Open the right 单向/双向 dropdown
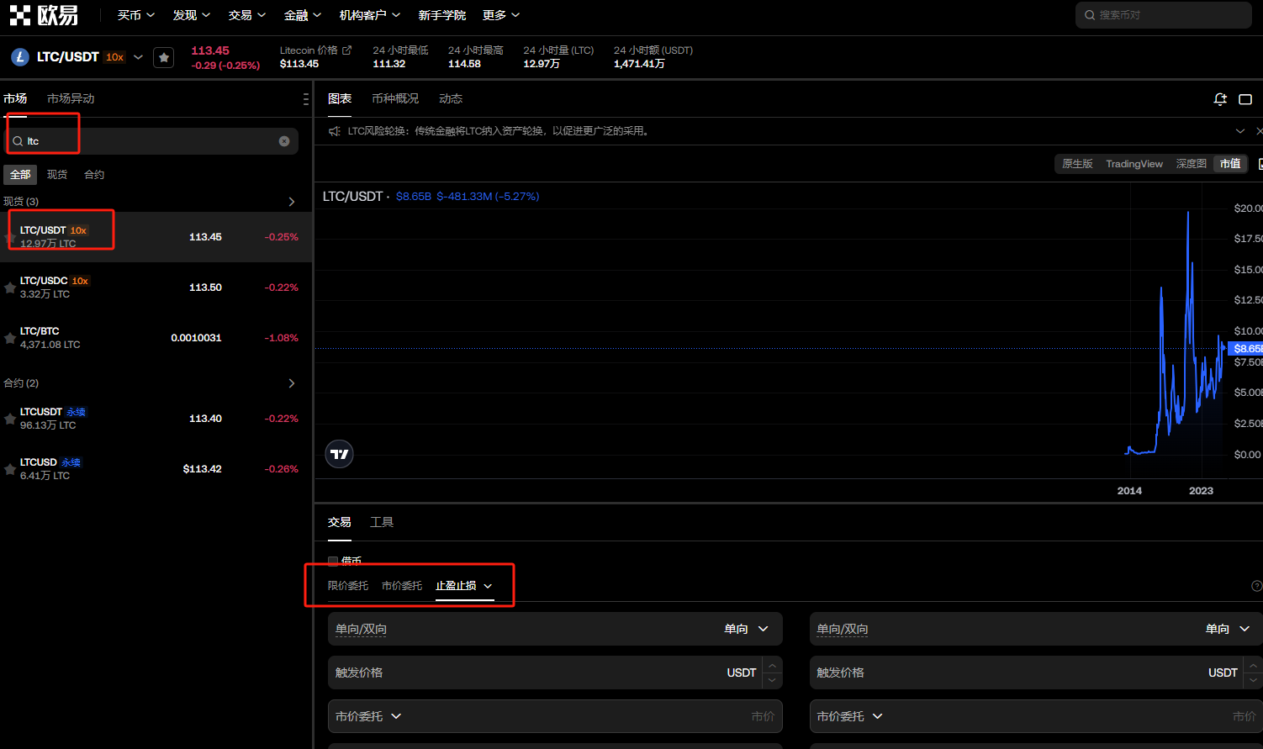The height and width of the screenshot is (749, 1263). click(1036, 629)
